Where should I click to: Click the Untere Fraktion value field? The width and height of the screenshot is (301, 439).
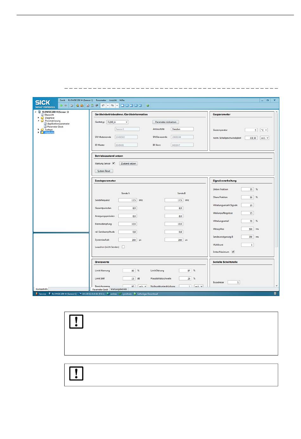click(247, 189)
